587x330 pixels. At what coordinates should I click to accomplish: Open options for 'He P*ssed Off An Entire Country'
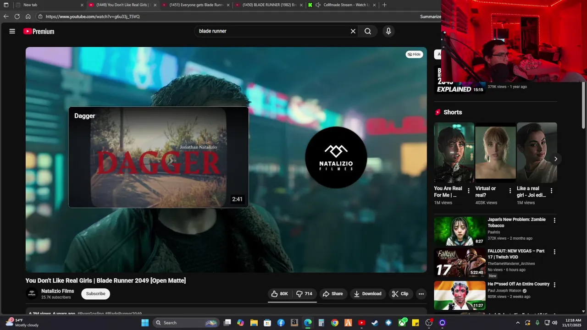(554, 285)
